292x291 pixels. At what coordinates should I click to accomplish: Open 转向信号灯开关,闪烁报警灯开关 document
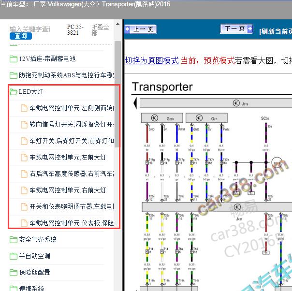click(x=72, y=124)
